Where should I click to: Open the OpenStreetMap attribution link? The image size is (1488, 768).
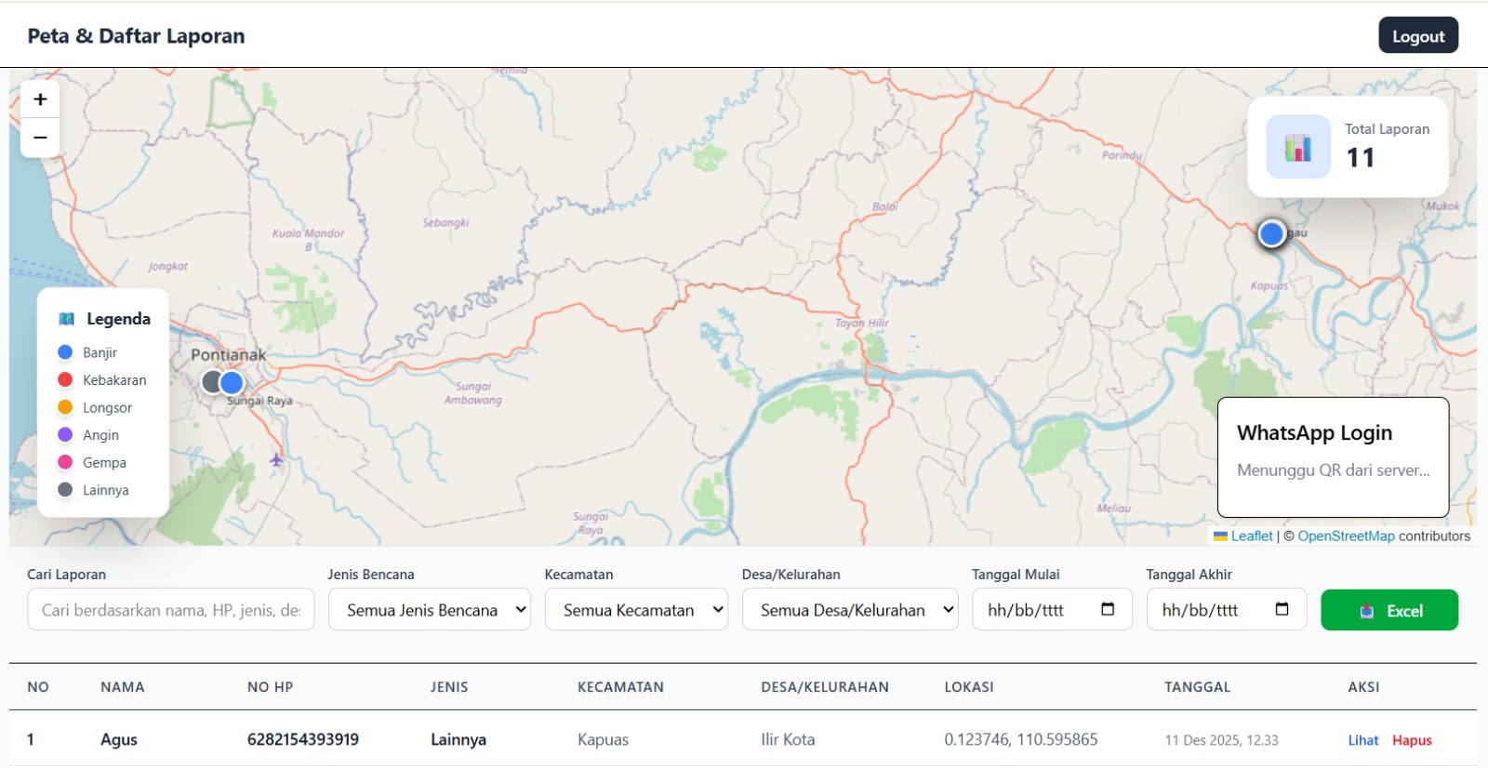(x=1346, y=536)
